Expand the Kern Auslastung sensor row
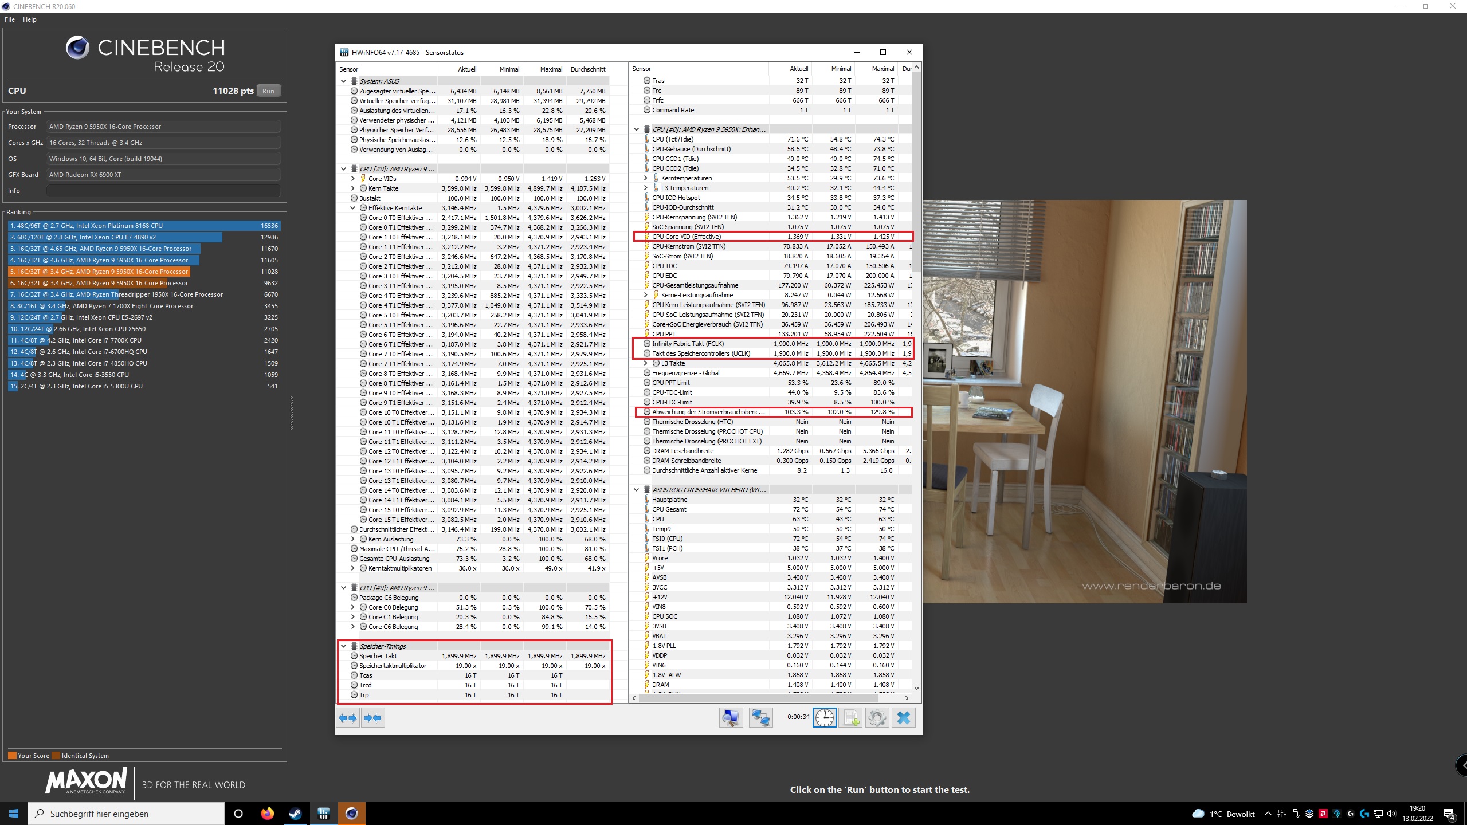Viewport: 1467px width, 825px height. (x=353, y=539)
